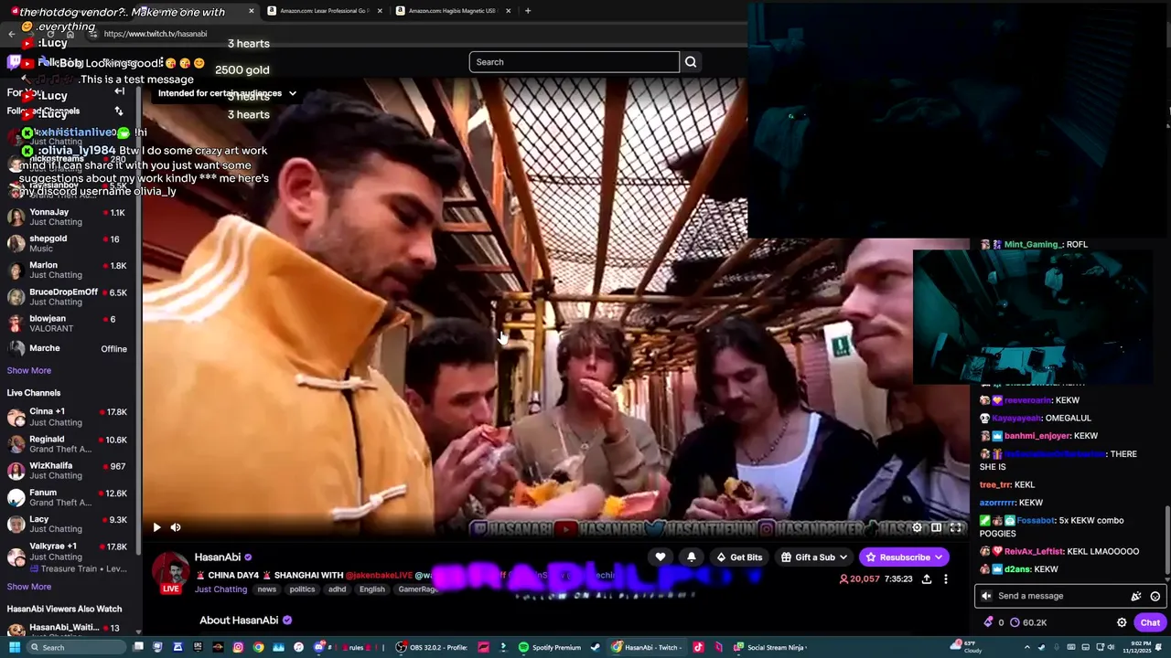This screenshot has width=1171, height=658.
Task: Mute the stream volume speaker icon
Action: [x=176, y=527]
